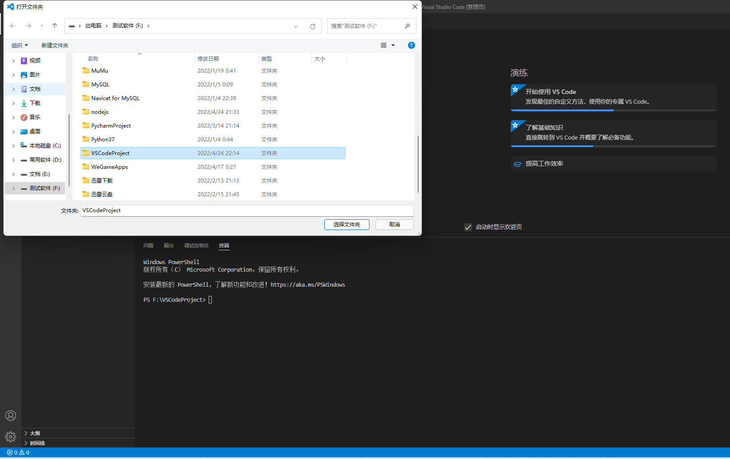This screenshot has height=459, width=730.
Task: Click the 文件夹 name input field
Action: pos(247,210)
